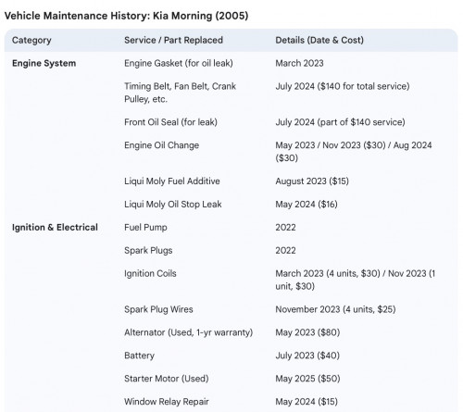Click the Details (Date & Cost) header
Screen dimensions: 463x412
(319, 40)
